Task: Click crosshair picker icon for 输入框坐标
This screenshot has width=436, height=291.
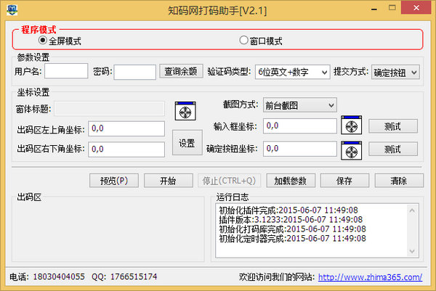Action: click(351, 126)
